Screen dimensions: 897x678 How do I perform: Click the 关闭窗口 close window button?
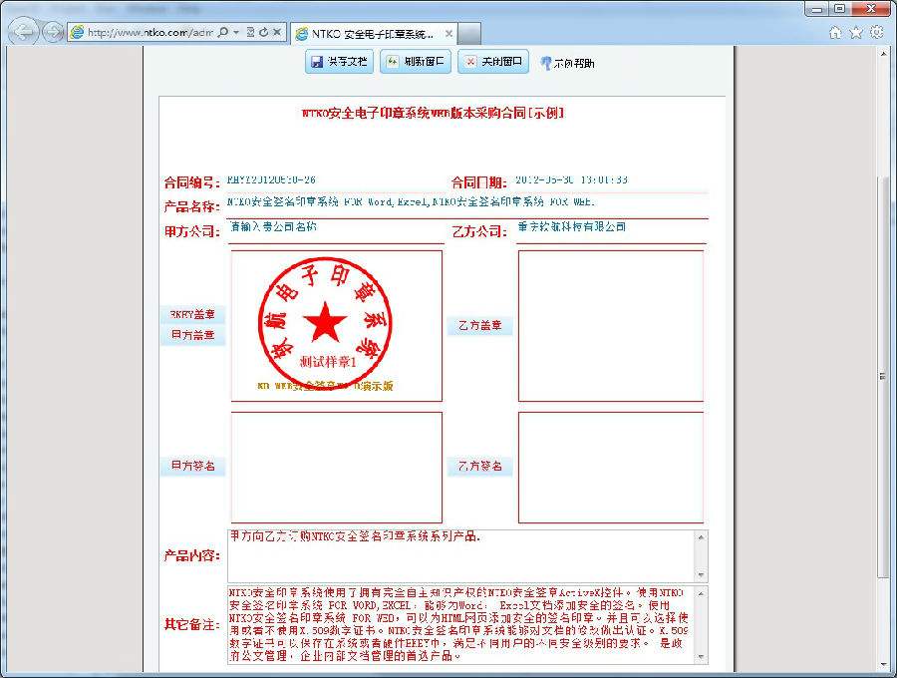[493, 62]
